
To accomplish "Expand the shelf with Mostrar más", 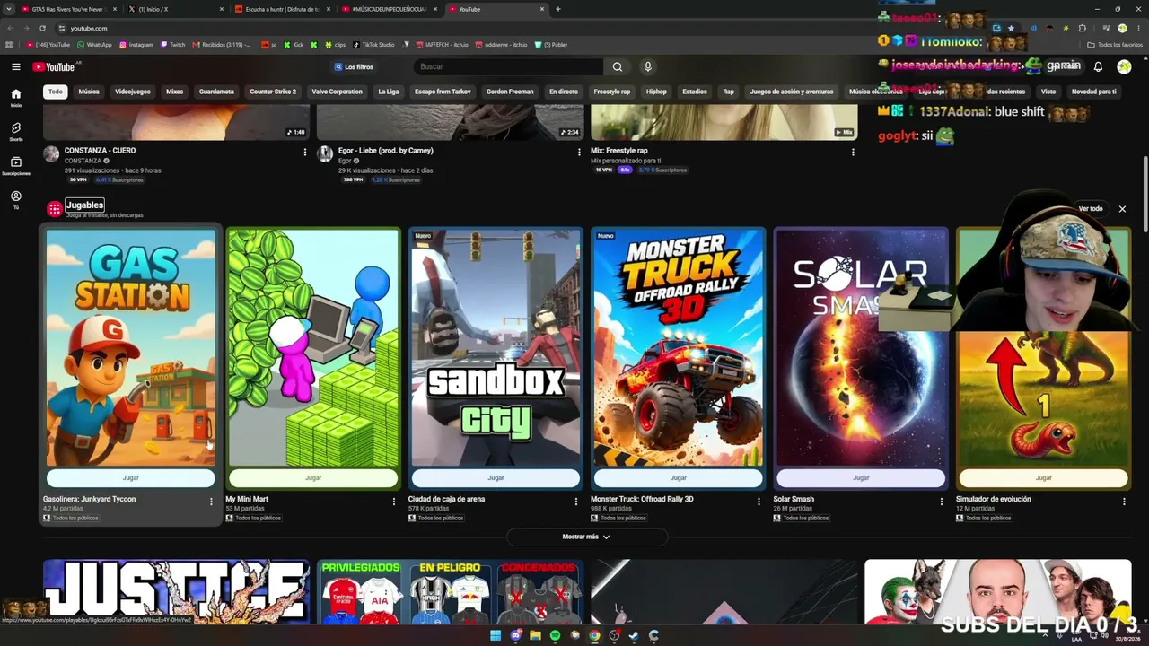I will [x=587, y=537].
